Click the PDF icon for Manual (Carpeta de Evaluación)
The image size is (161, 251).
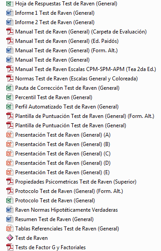point(10,32)
